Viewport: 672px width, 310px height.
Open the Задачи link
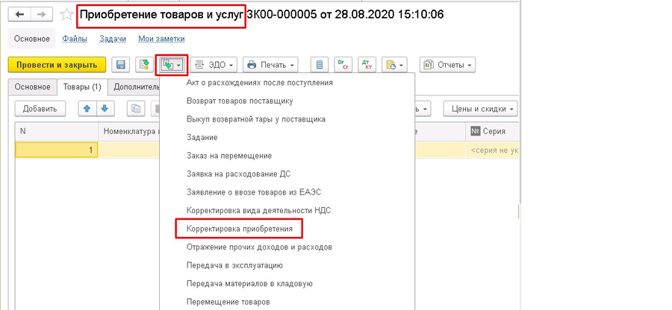[x=113, y=39]
